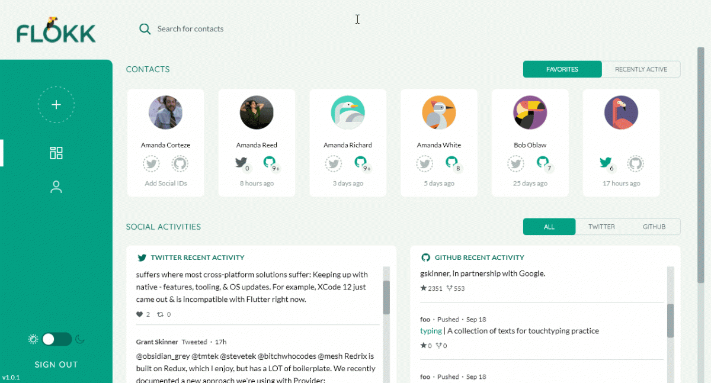Switch contacts to Favorites tab
The image size is (711, 383).
pyautogui.click(x=562, y=69)
